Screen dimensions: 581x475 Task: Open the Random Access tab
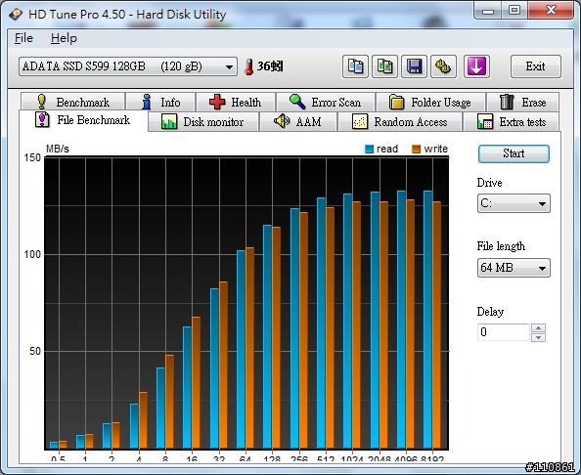[400, 122]
